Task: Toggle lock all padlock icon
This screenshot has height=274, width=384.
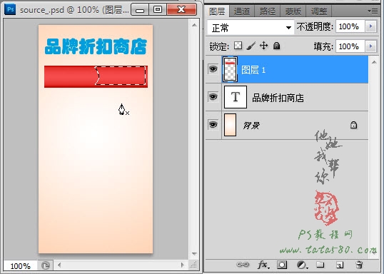Action: click(x=276, y=46)
